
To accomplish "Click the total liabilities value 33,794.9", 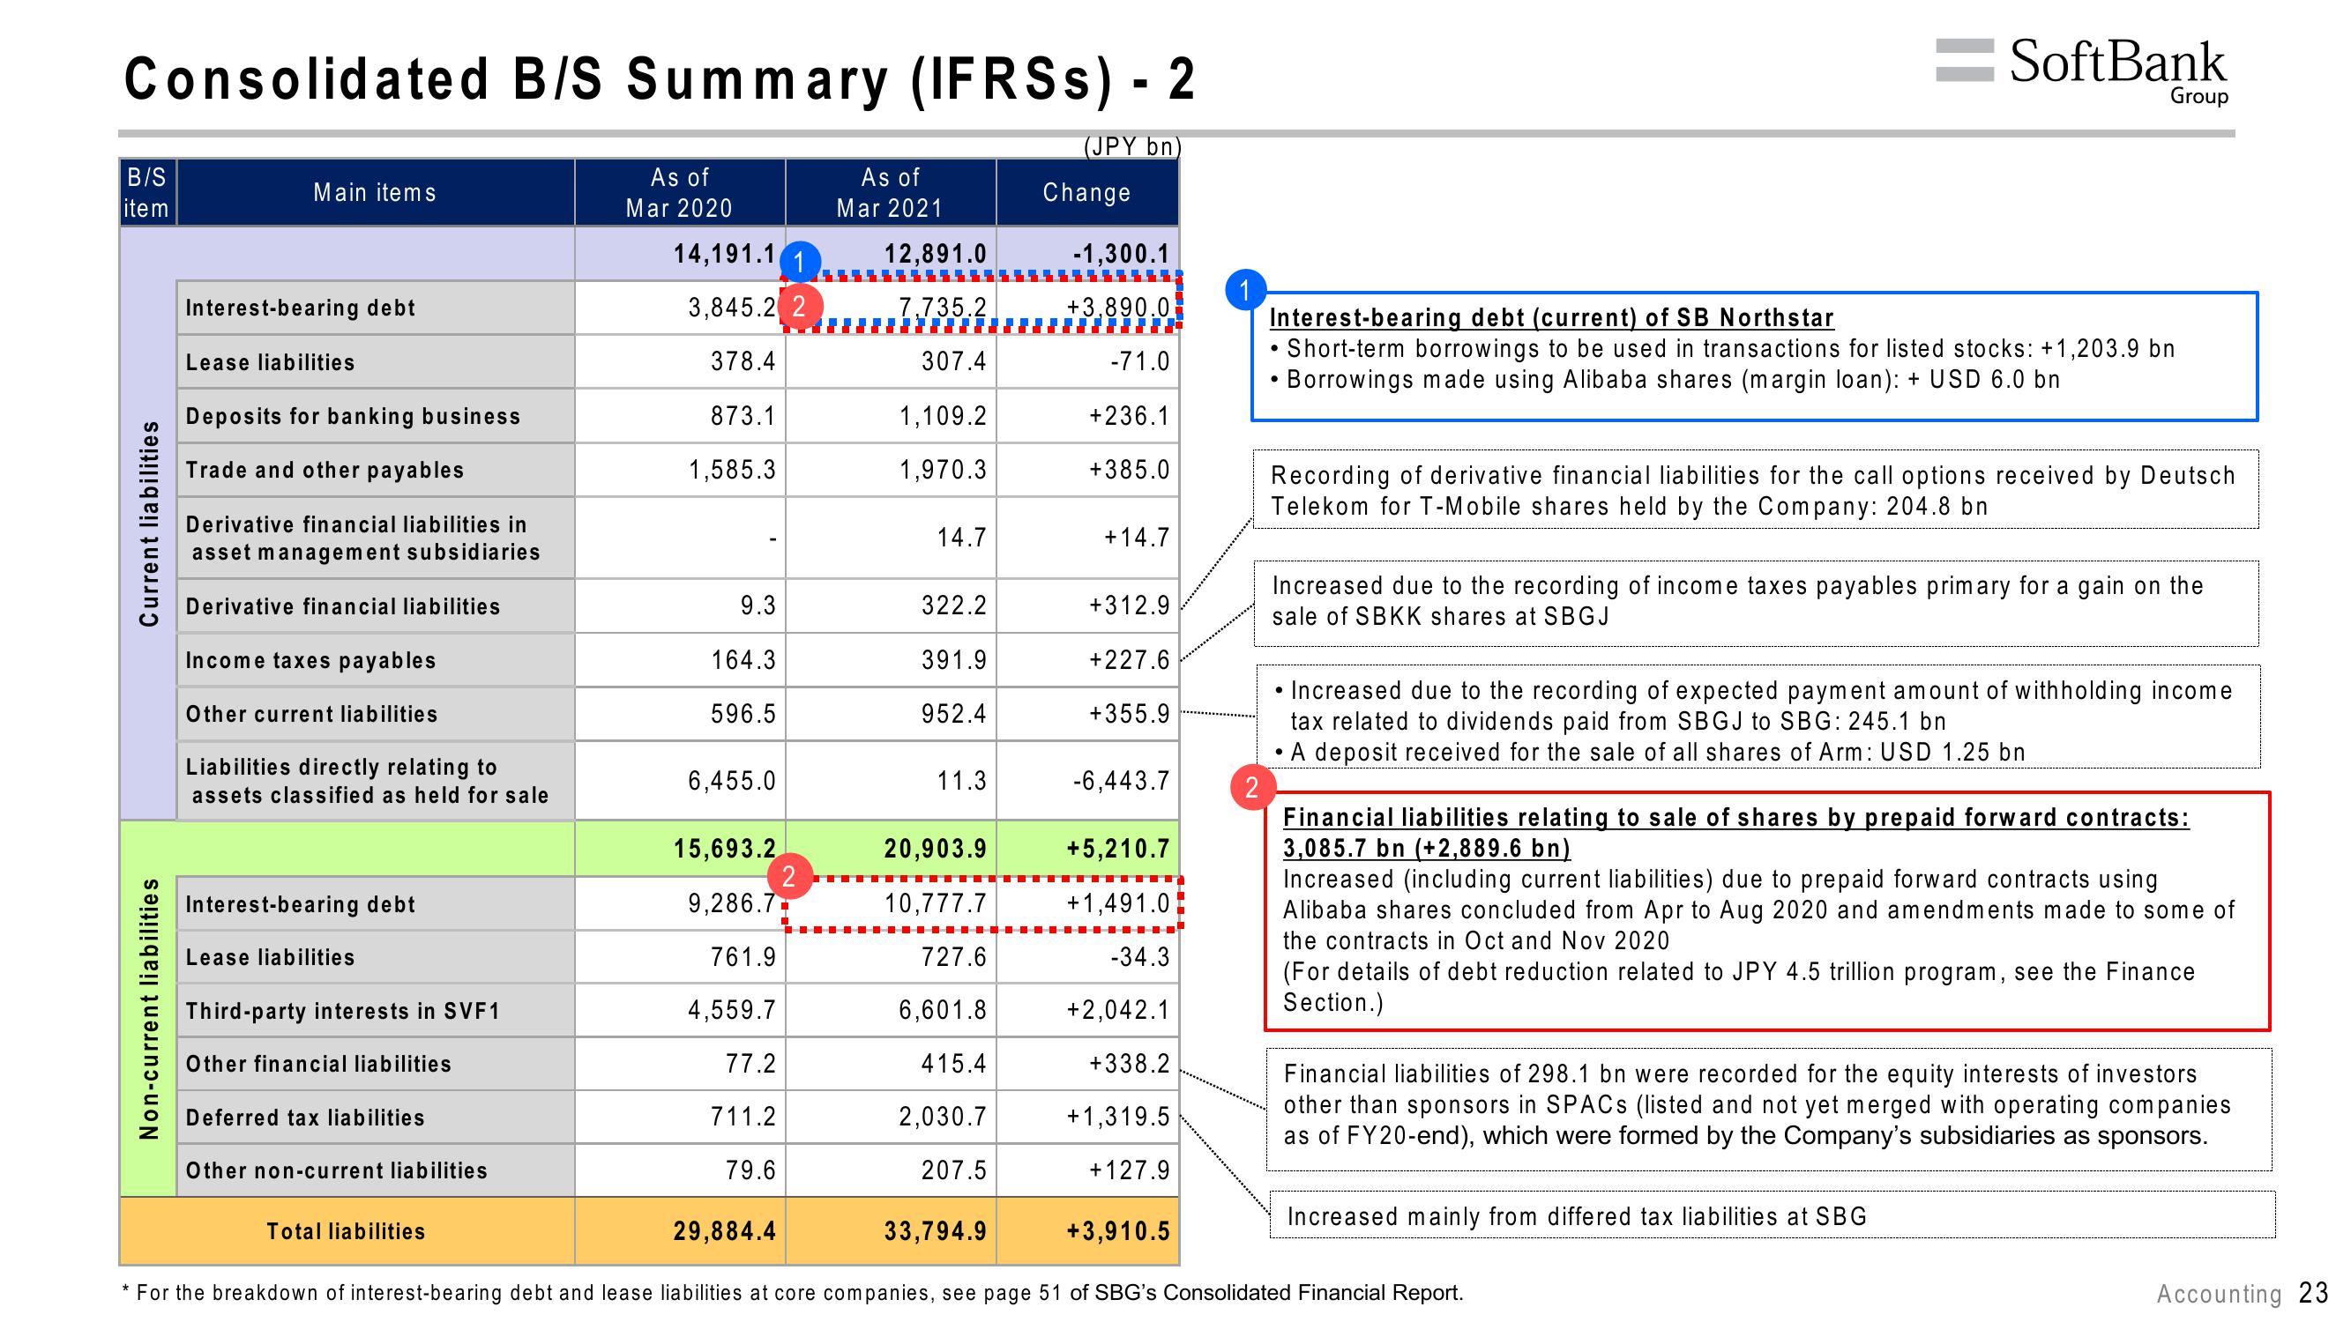I will (936, 1232).
